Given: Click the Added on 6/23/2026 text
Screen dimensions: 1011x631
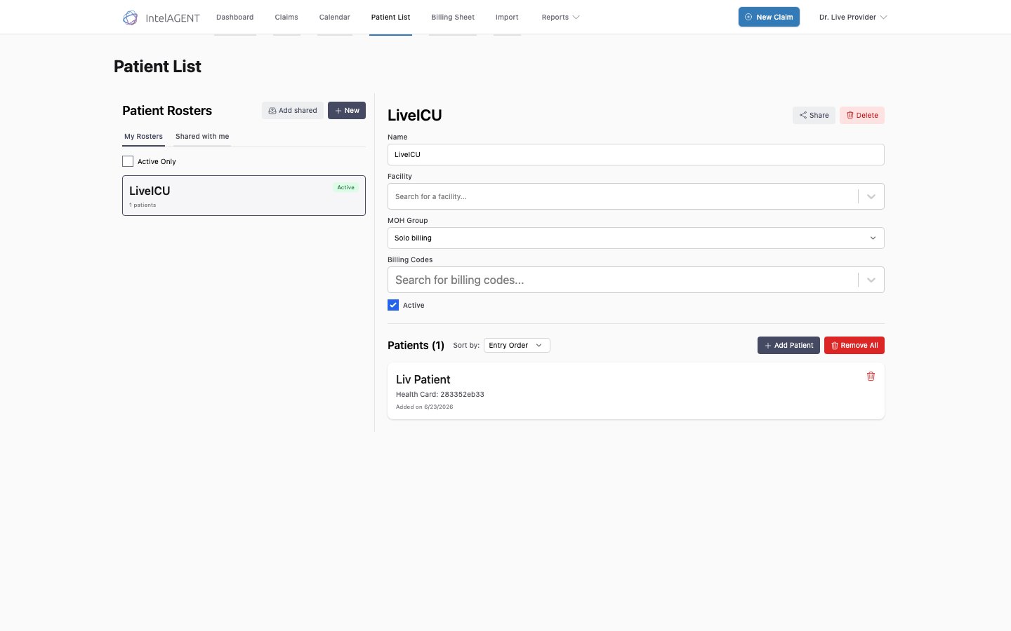Looking at the screenshot, I should click(x=424, y=407).
